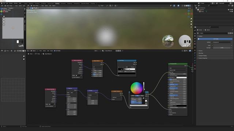The width and height of the screenshot is (234, 131).
Task: Select material preview shading mode
Action: (188, 6)
